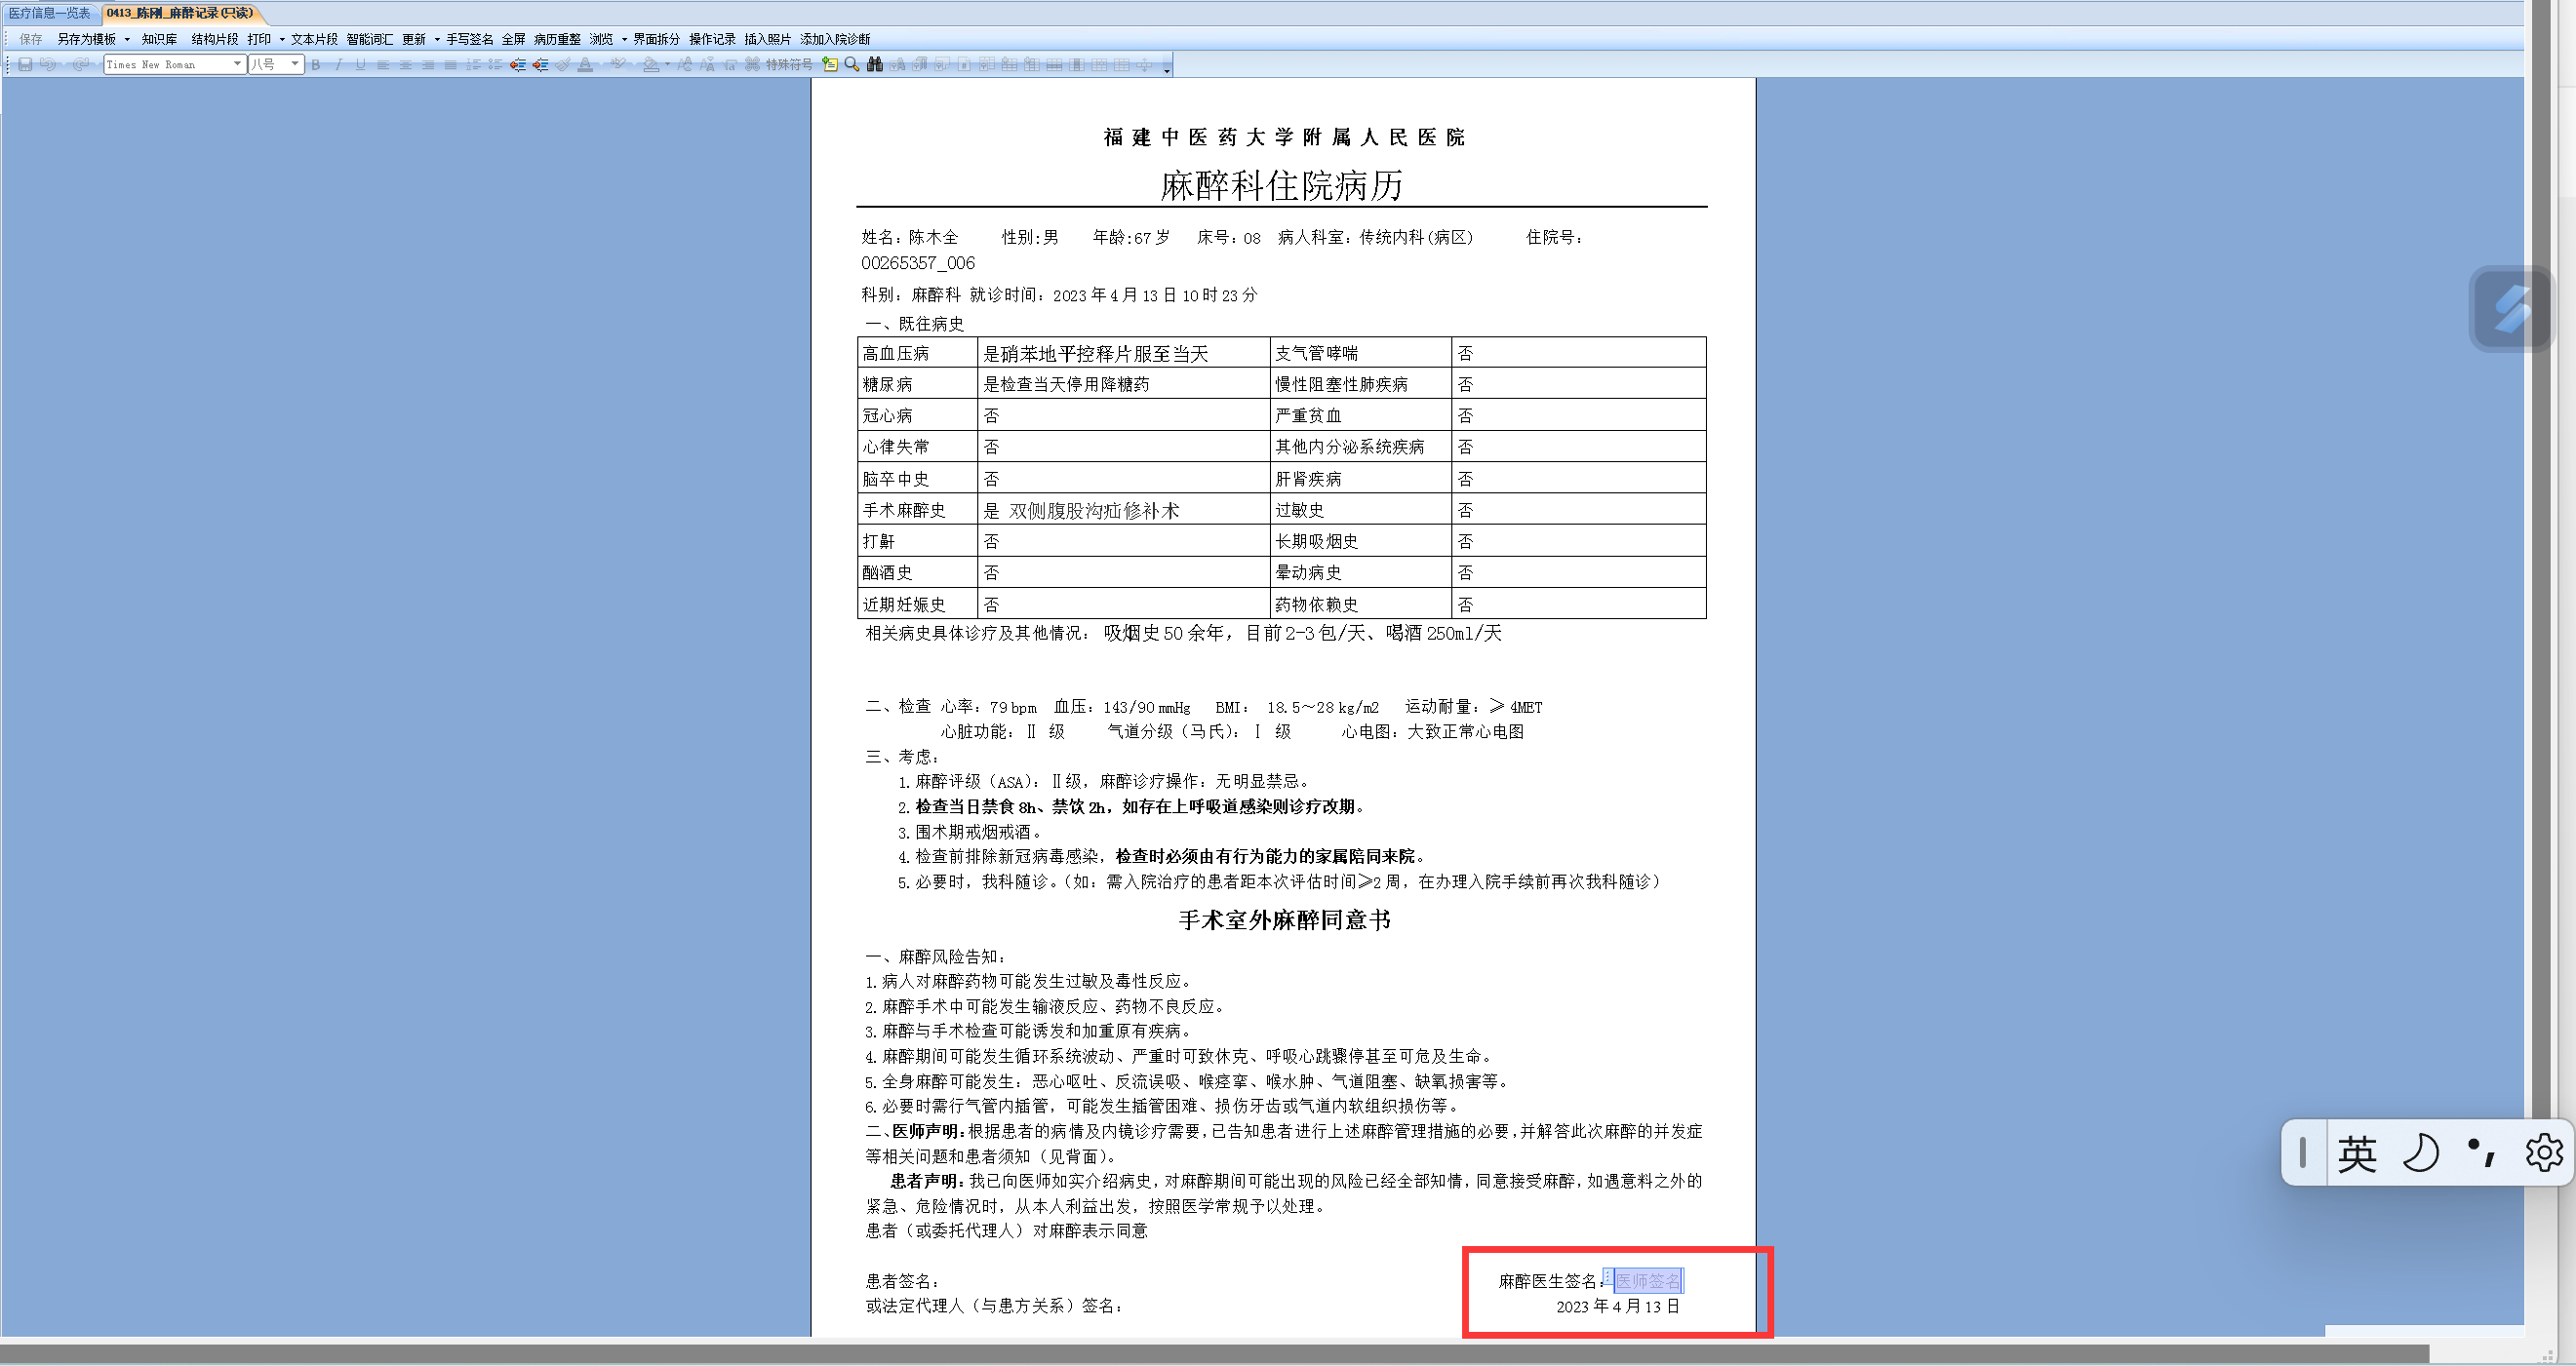Click the 手写签名 button
The height and width of the screenshot is (1366, 2576).
pyautogui.click(x=469, y=39)
